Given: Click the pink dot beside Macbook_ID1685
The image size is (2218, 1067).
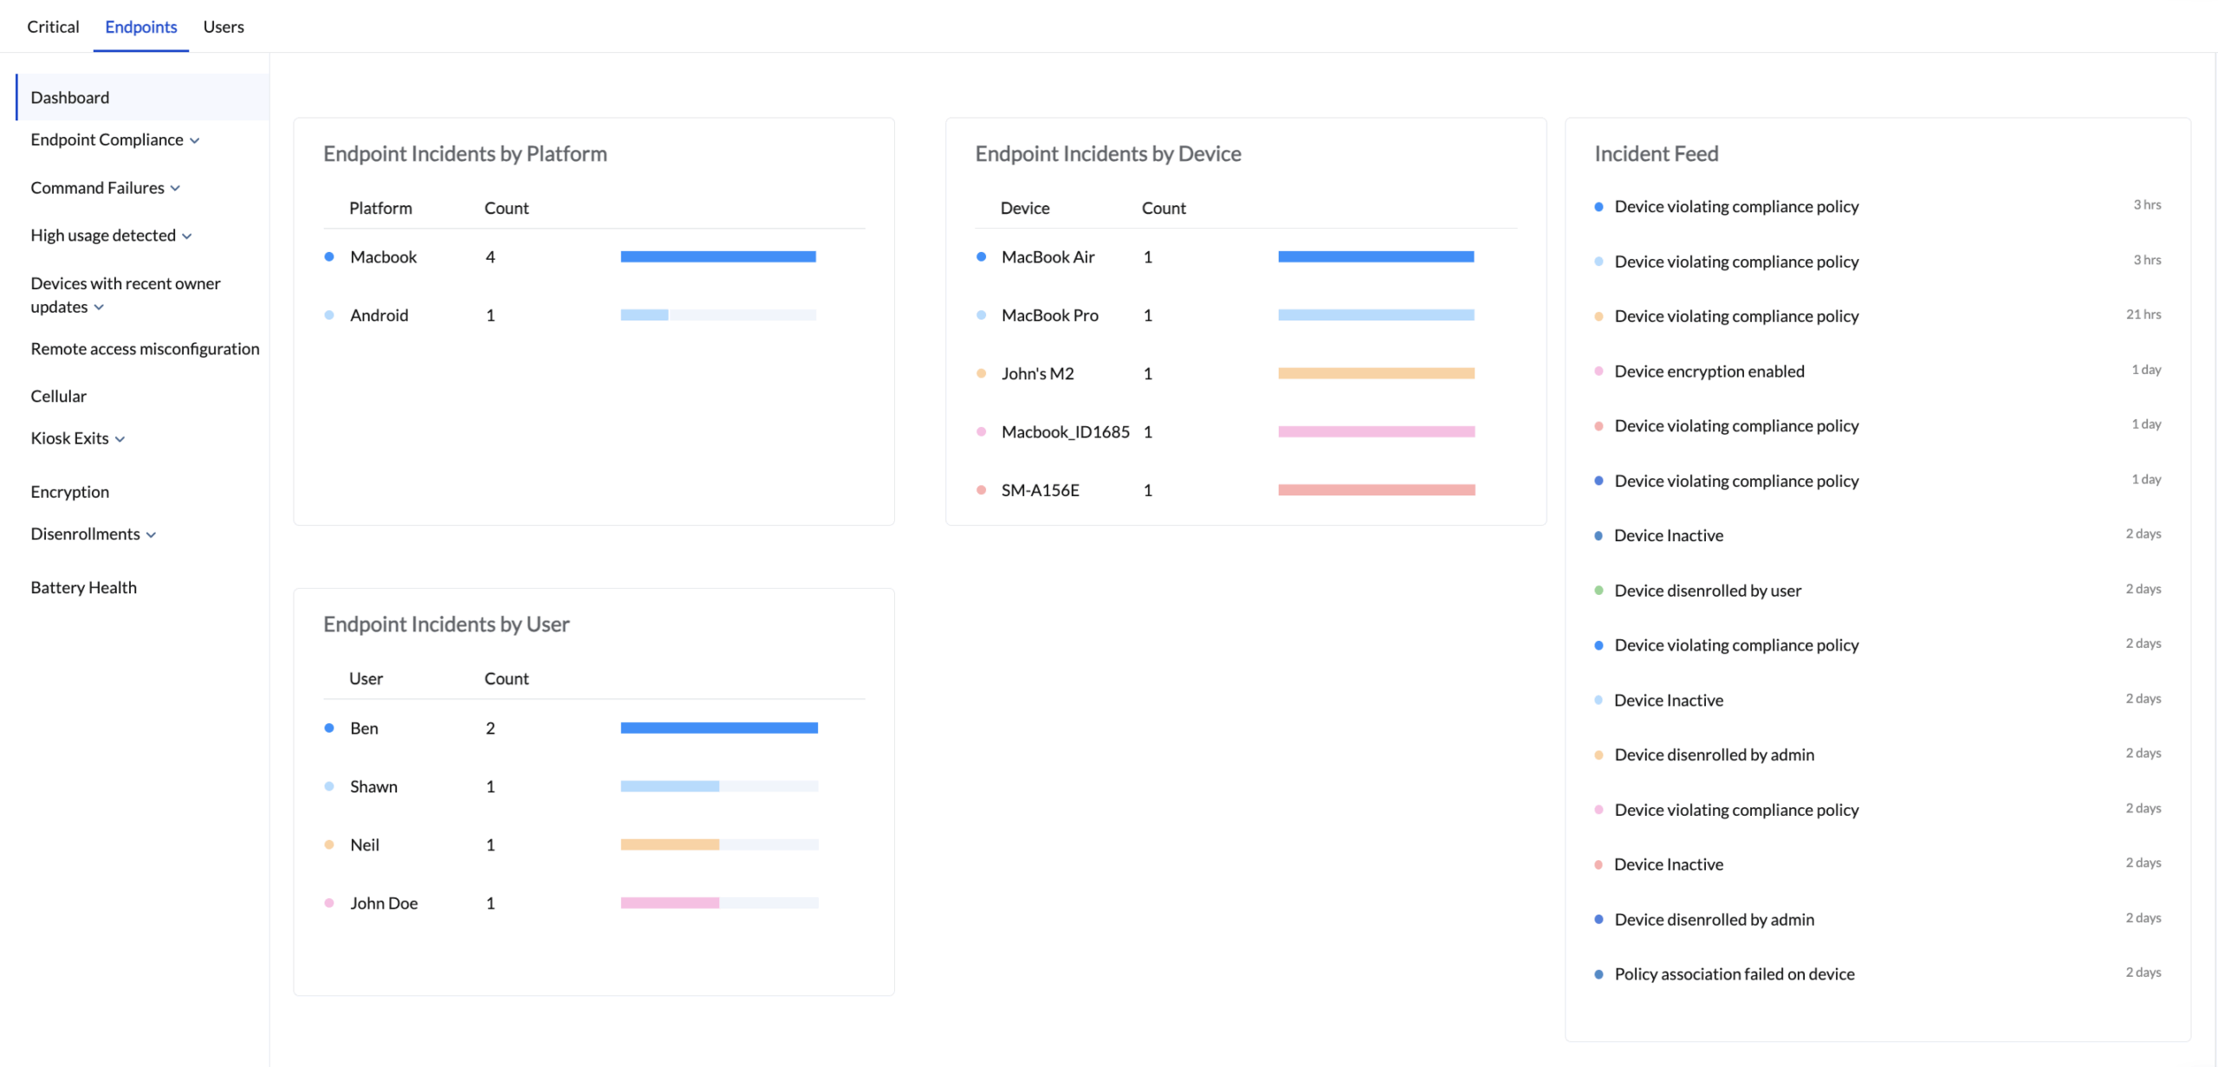Looking at the screenshot, I should [x=981, y=432].
